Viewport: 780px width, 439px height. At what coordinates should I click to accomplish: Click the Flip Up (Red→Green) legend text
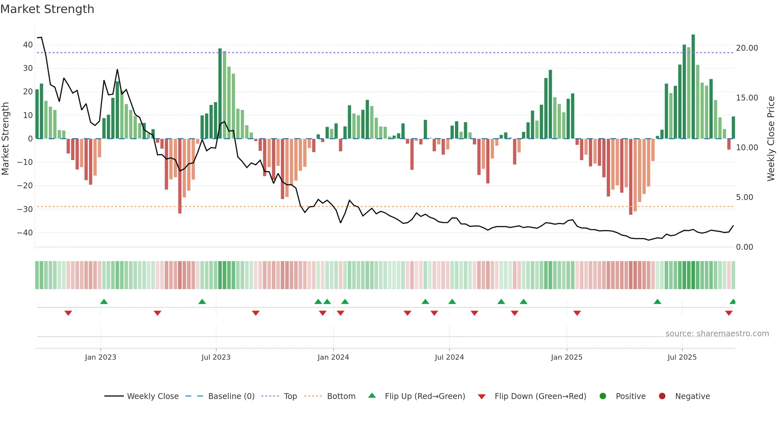[x=425, y=396]
